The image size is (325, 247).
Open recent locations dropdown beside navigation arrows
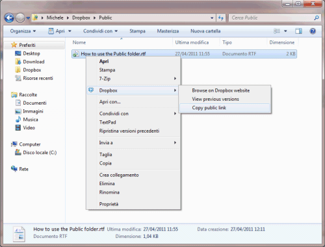[x=28, y=18]
